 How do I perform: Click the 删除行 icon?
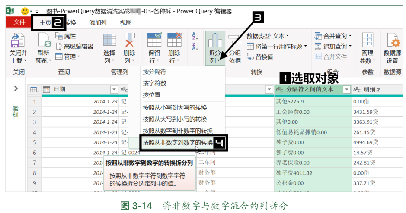click(x=175, y=40)
